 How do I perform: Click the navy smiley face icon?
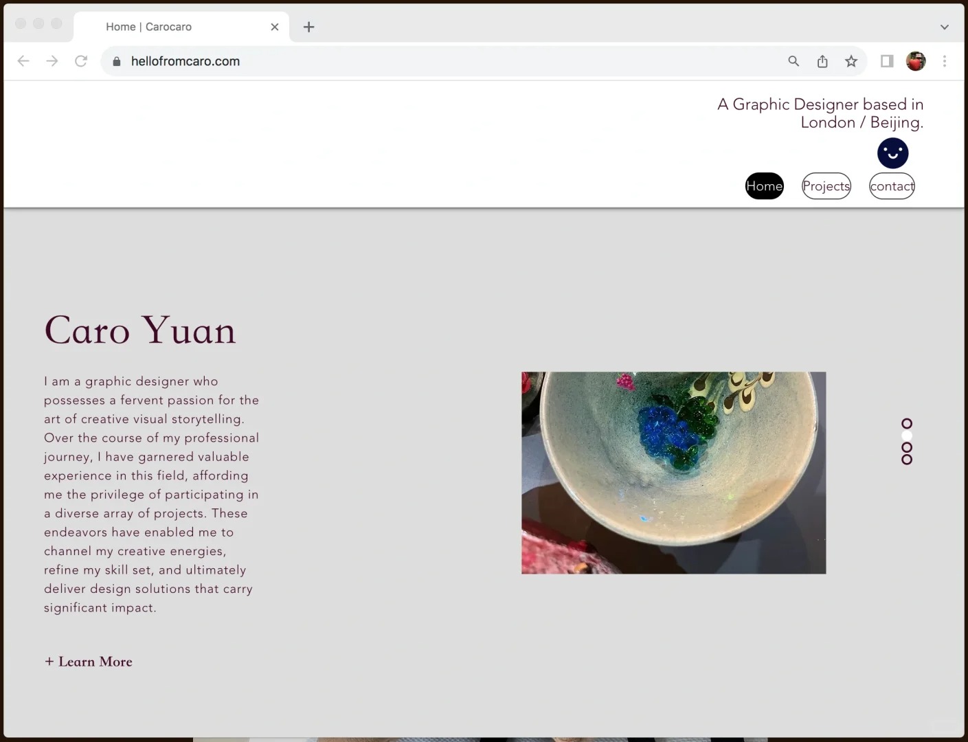pyautogui.click(x=892, y=153)
